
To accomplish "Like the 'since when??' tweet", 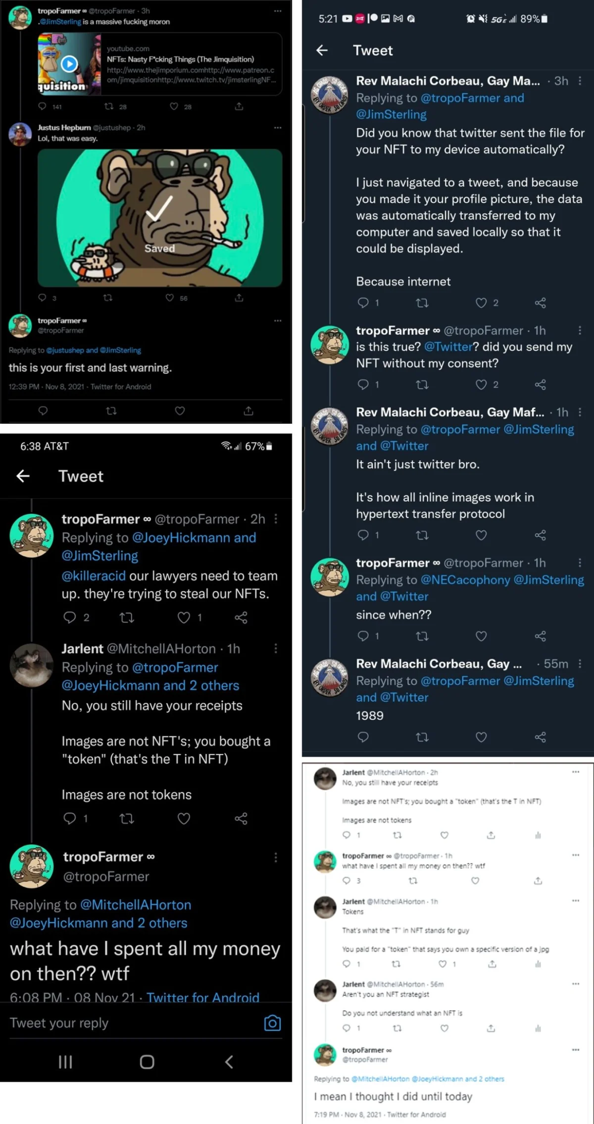I will coord(481,636).
